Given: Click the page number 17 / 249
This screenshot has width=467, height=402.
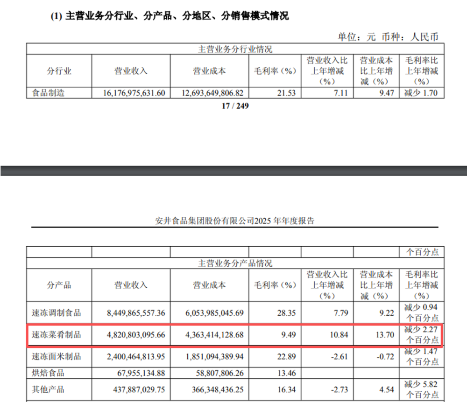Looking at the screenshot, I should pos(235,106).
